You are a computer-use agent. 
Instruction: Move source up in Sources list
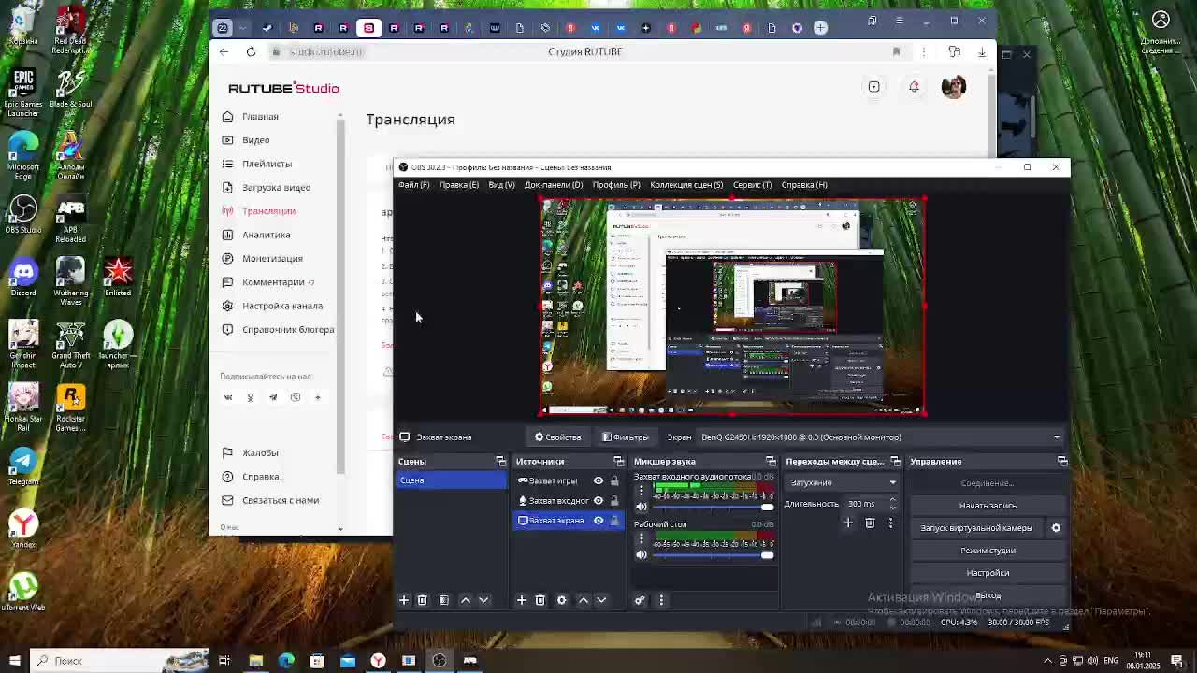coord(584,600)
